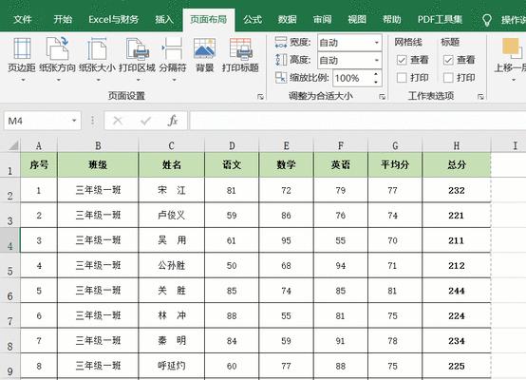526x380 pixels.
Task: Open the 文件 menu tab
Action: pyautogui.click(x=23, y=19)
